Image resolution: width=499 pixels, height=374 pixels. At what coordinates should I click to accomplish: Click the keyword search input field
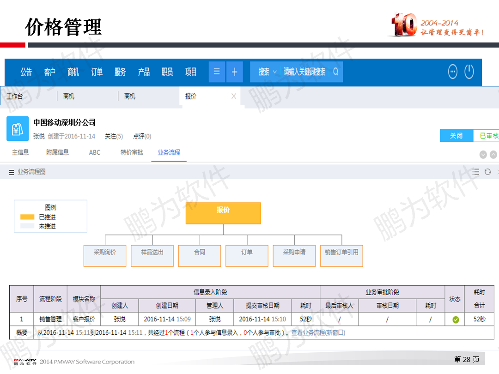(304, 72)
